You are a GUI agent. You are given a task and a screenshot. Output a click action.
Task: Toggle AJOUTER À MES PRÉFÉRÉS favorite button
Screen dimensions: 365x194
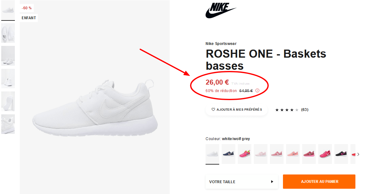click(236, 109)
